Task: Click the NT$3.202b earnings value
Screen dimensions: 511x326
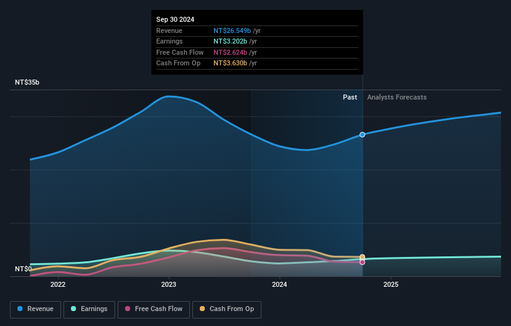Action: click(x=230, y=41)
